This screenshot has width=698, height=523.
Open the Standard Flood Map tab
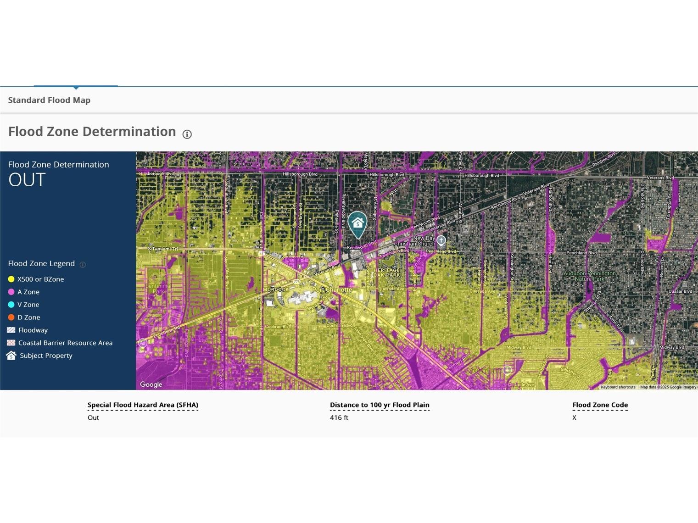(x=49, y=100)
